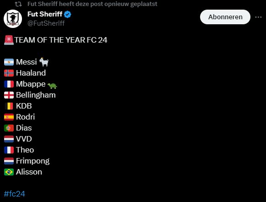Image resolution: width=266 pixels, height=202 pixels.
Task: Click the Norway flag beside Haaland
Action: (9, 73)
